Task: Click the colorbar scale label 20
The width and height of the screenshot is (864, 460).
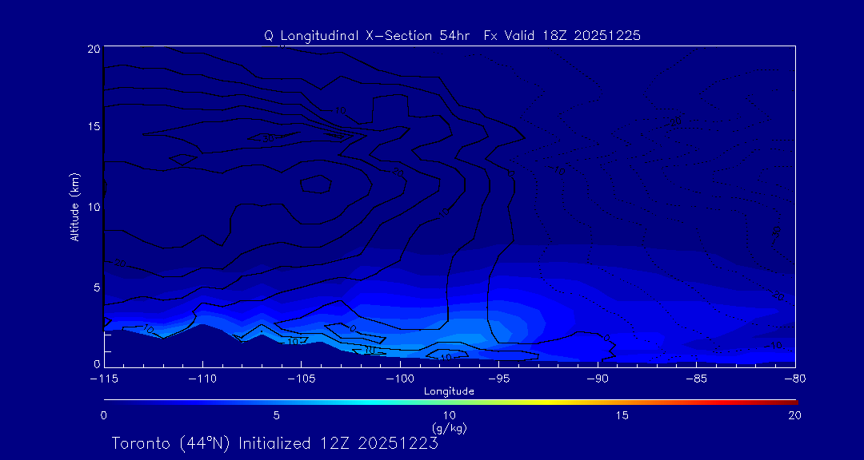Action: (795, 415)
